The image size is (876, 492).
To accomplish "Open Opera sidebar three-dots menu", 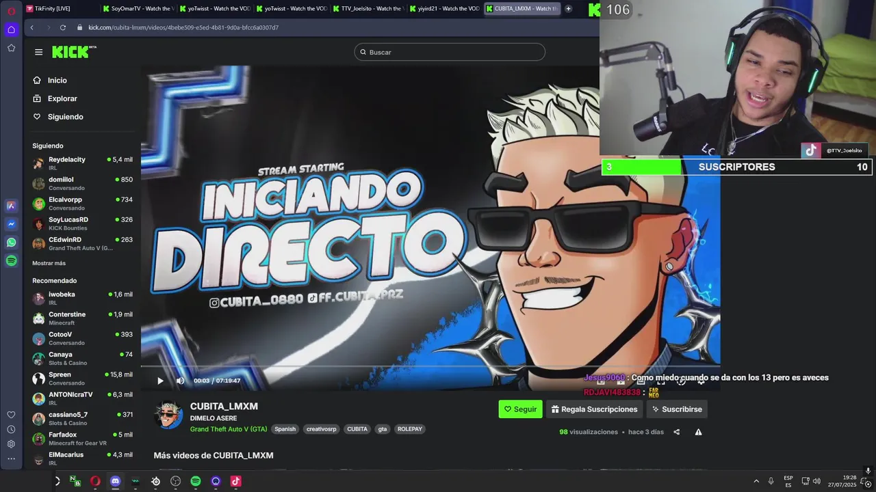I will pyautogui.click(x=11, y=459).
